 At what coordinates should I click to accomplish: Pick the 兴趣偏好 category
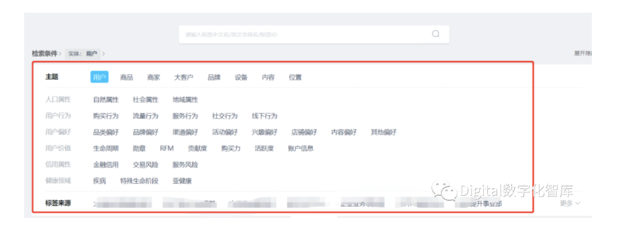[x=264, y=132]
